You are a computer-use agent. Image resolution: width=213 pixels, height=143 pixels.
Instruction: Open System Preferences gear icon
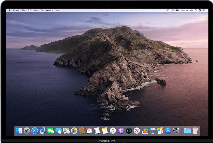coord(176,131)
